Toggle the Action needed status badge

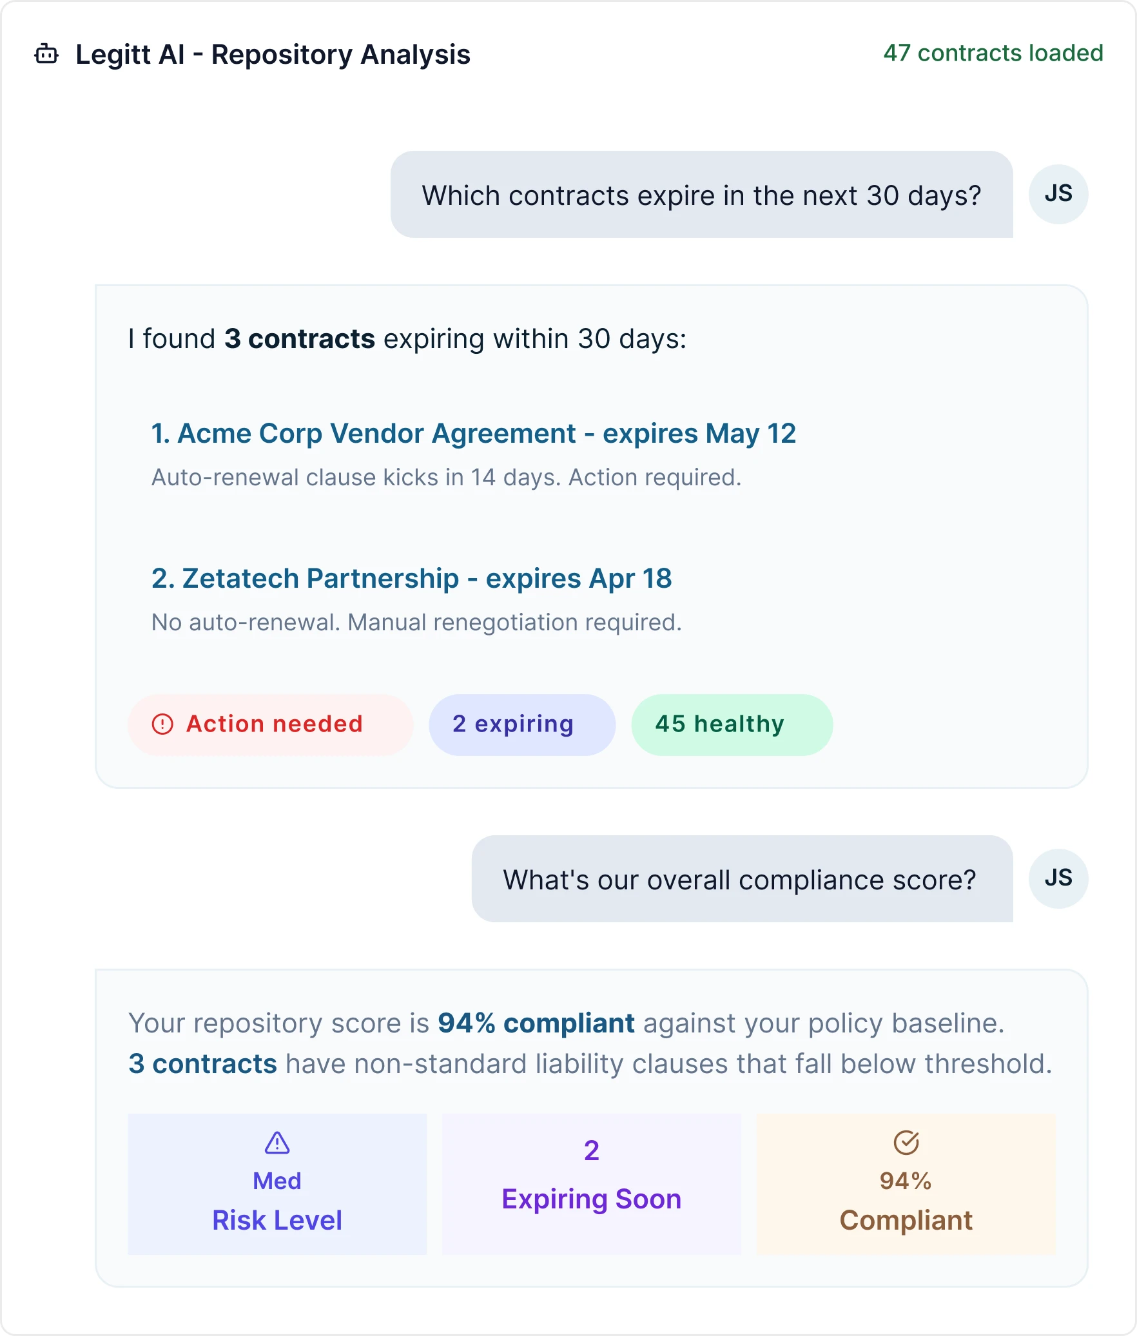(270, 724)
